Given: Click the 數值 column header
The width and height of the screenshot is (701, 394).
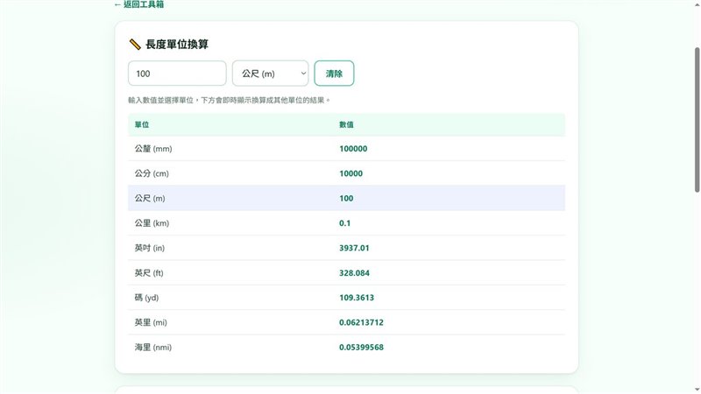Looking at the screenshot, I should coord(346,124).
